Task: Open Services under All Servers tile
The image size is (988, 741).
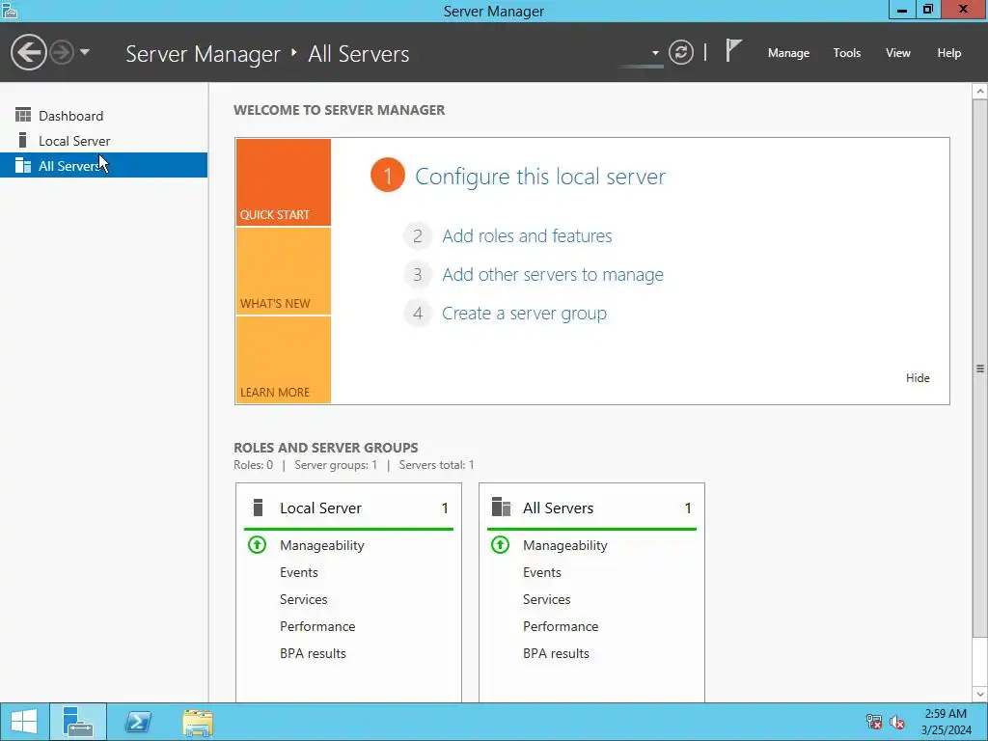Action: pyautogui.click(x=547, y=599)
